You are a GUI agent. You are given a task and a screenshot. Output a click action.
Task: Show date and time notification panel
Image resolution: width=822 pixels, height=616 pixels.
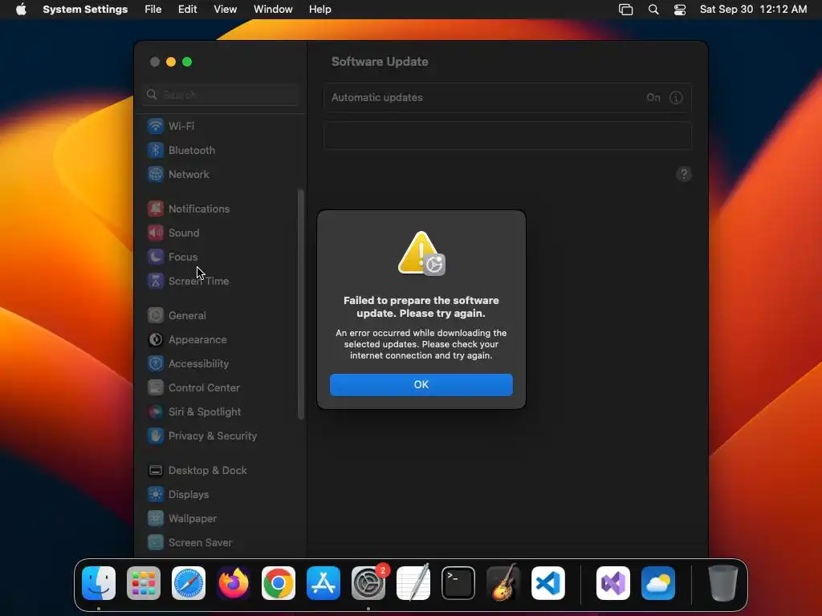[x=753, y=10]
